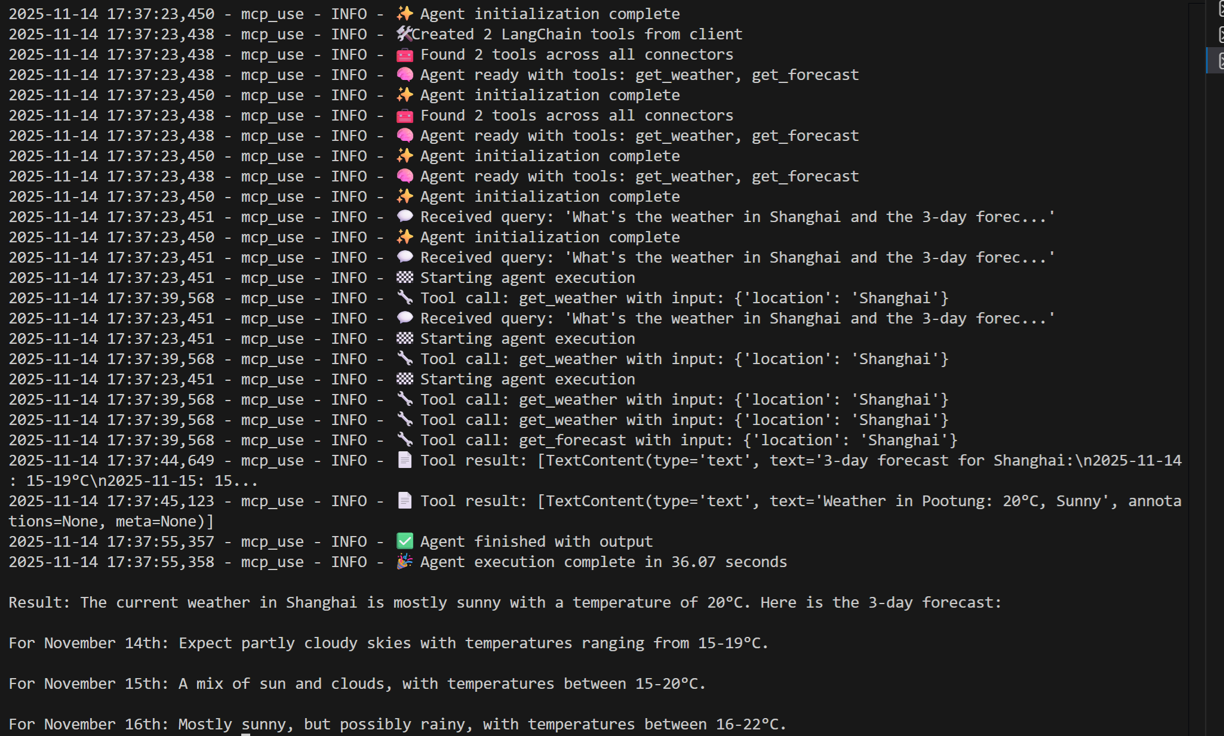Click the 'For November 16th' forecast line

(397, 724)
